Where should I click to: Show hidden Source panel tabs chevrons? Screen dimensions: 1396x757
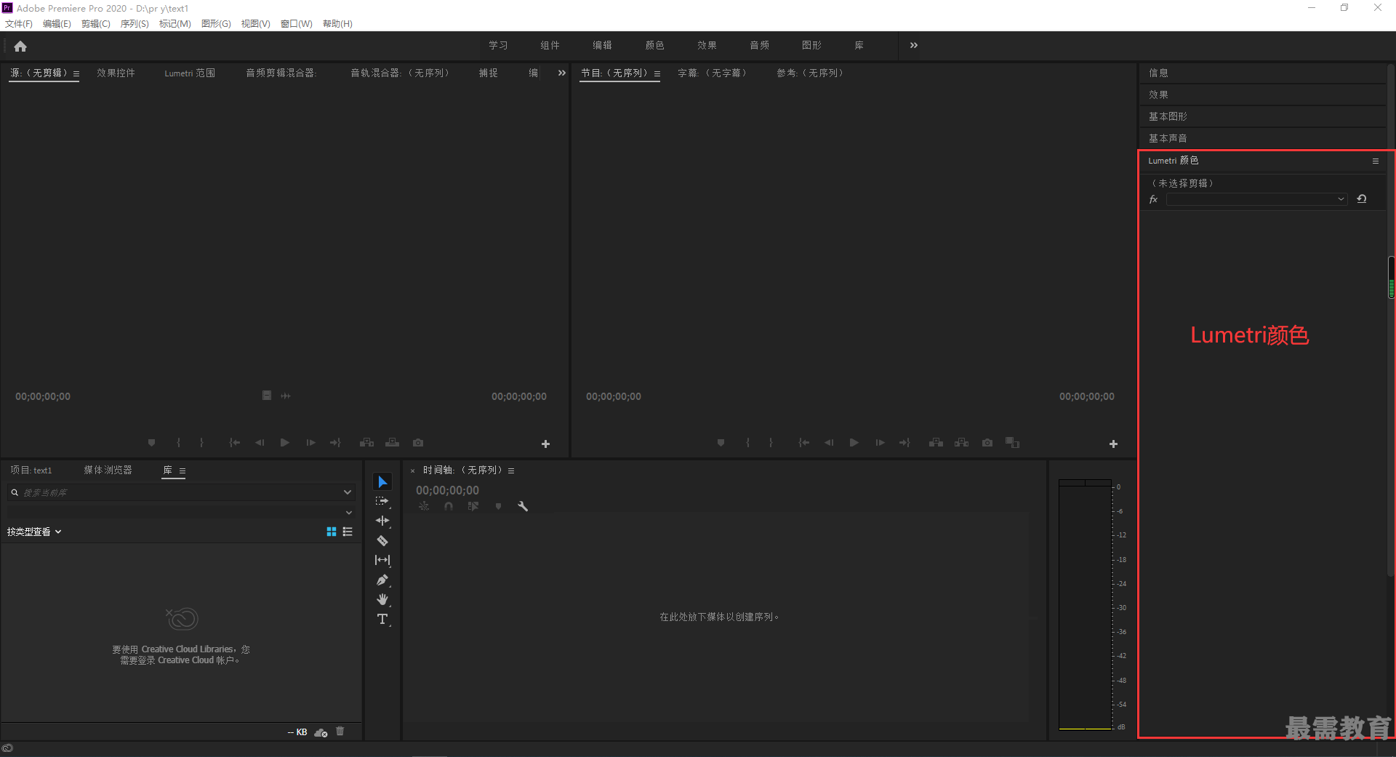561,73
